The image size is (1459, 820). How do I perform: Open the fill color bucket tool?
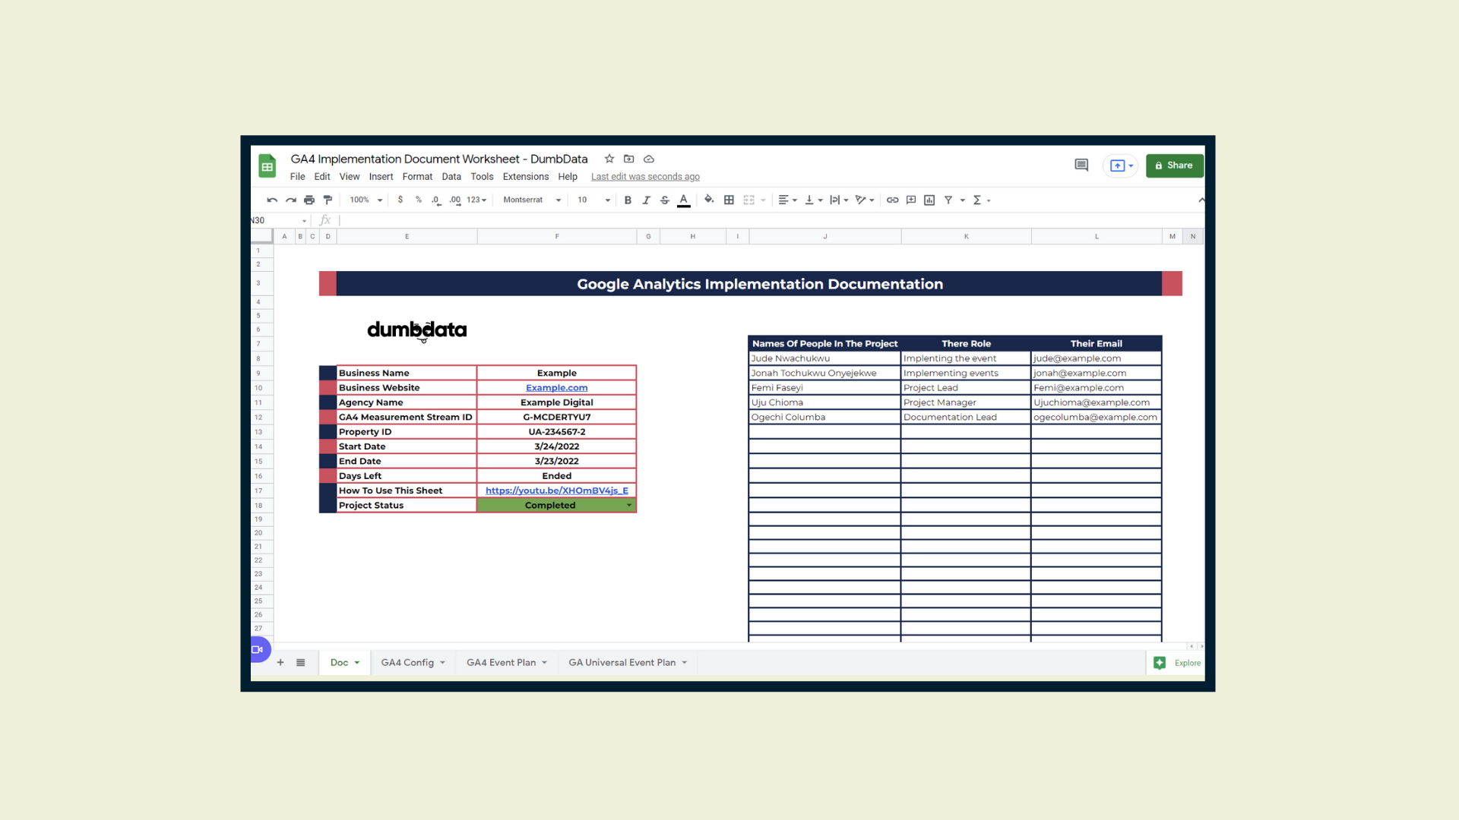pyautogui.click(x=709, y=200)
